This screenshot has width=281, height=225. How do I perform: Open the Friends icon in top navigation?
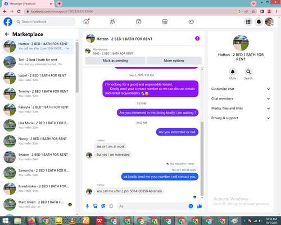coord(112,22)
